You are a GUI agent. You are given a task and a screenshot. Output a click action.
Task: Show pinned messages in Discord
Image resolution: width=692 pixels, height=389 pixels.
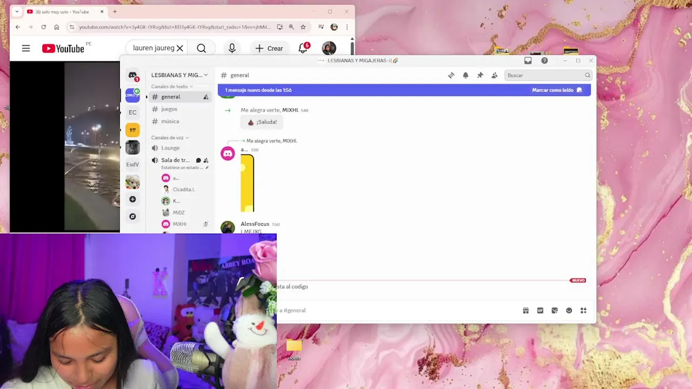480,75
